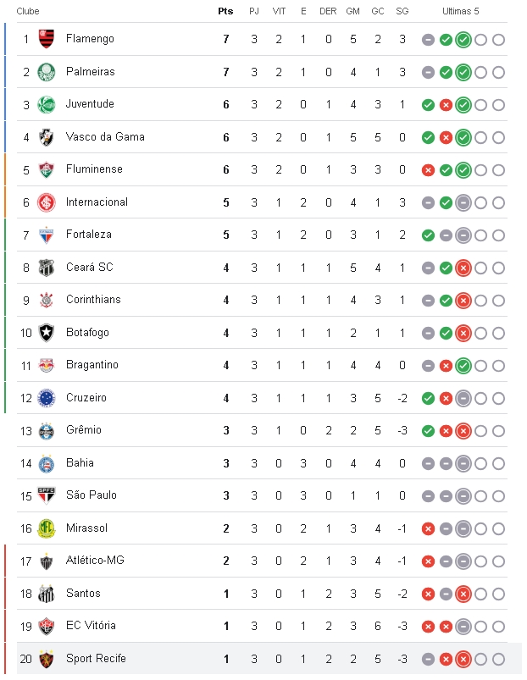This screenshot has width=527, height=680.
Task: Click Flamengo's highlighted latest win indicator
Action: pyautogui.click(x=463, y=40)
